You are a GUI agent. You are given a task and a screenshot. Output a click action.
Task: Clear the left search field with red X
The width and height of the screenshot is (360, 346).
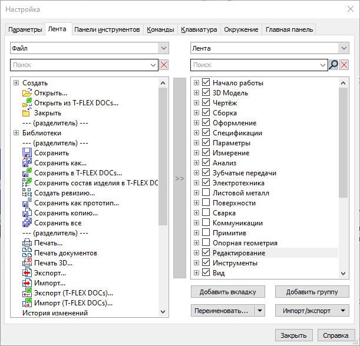[x=164, y=65]
